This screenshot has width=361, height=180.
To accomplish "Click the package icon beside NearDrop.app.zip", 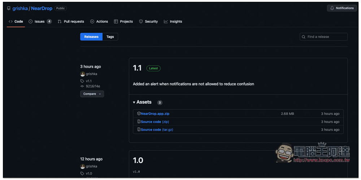I will click(x=139, y=114).
